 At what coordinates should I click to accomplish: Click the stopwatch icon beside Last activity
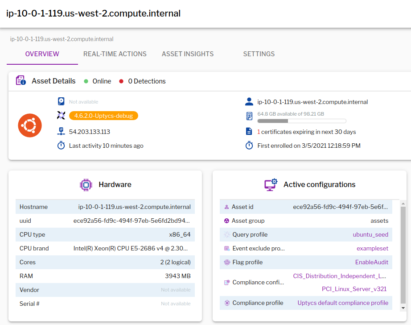click(x=61, y=146)
